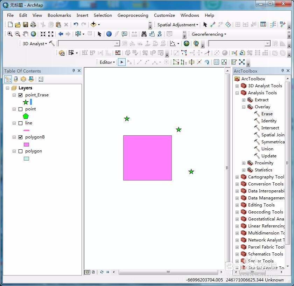Image resolution: width=294 pixels, height=286 pixels.
Task: Open the Customize menu
Action: click(x=164, y=15)
